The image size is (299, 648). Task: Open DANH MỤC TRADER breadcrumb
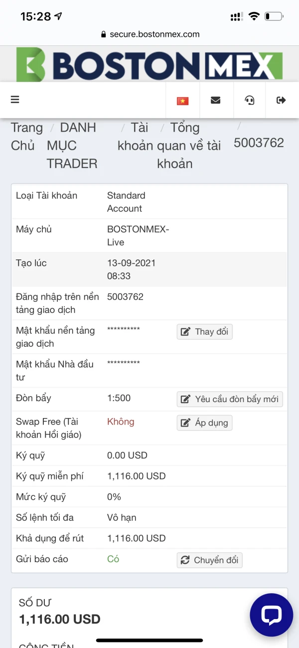[72, 145]
